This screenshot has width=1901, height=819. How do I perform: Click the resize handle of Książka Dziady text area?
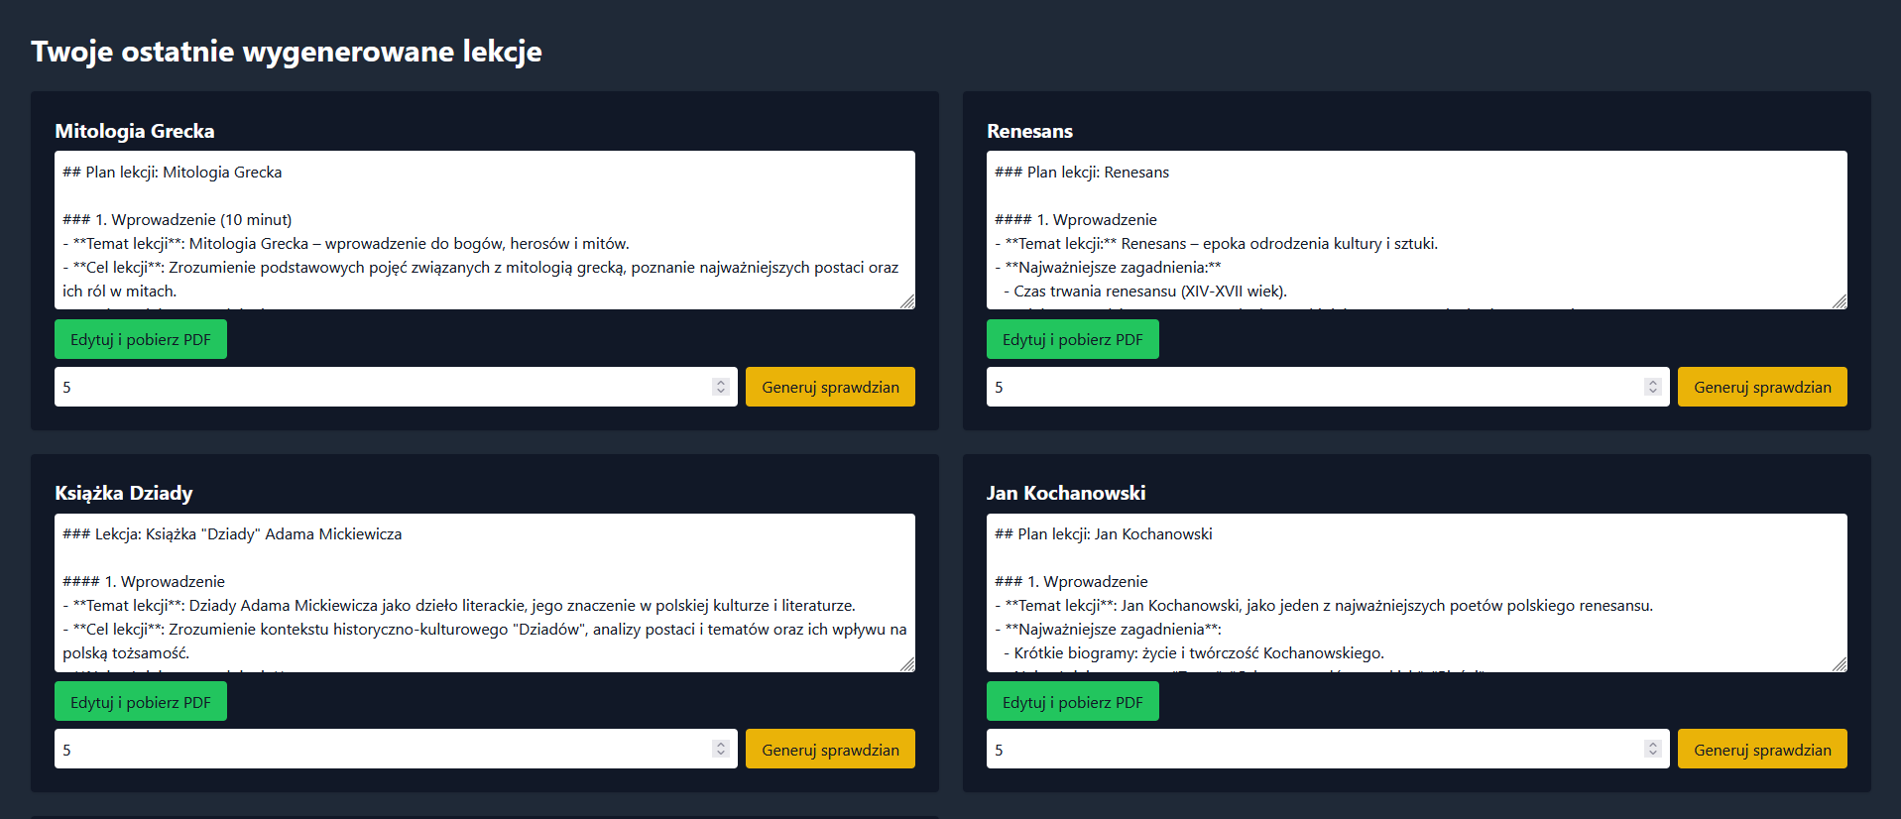coord(907,664)
